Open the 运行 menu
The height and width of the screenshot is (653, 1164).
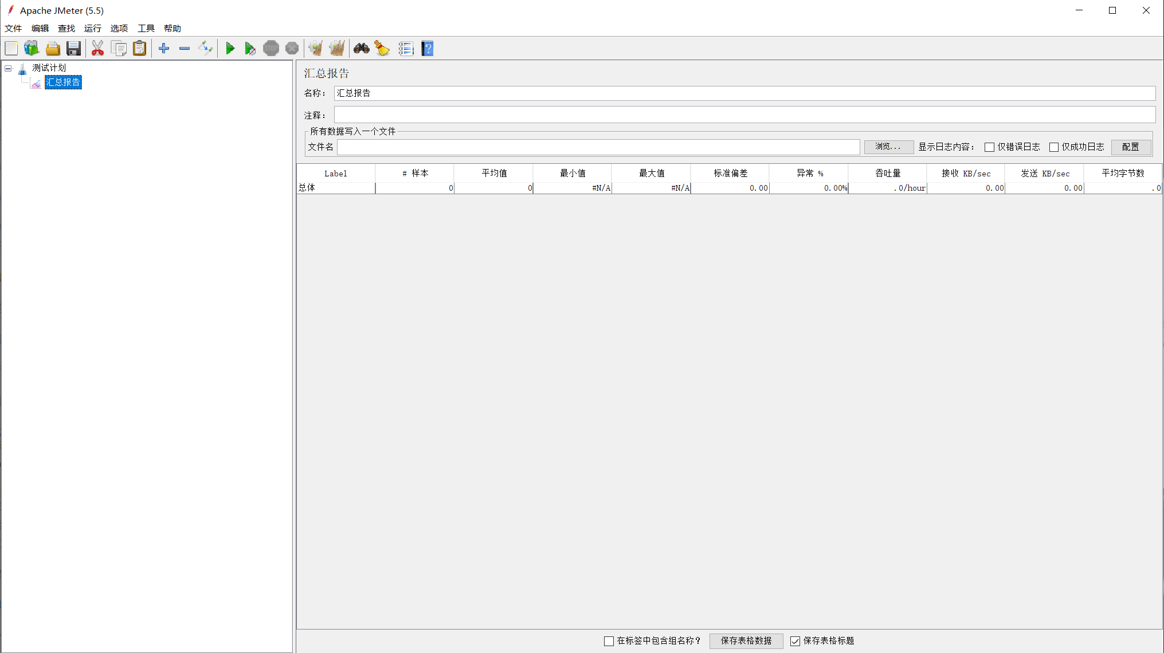tap(93, 28)
